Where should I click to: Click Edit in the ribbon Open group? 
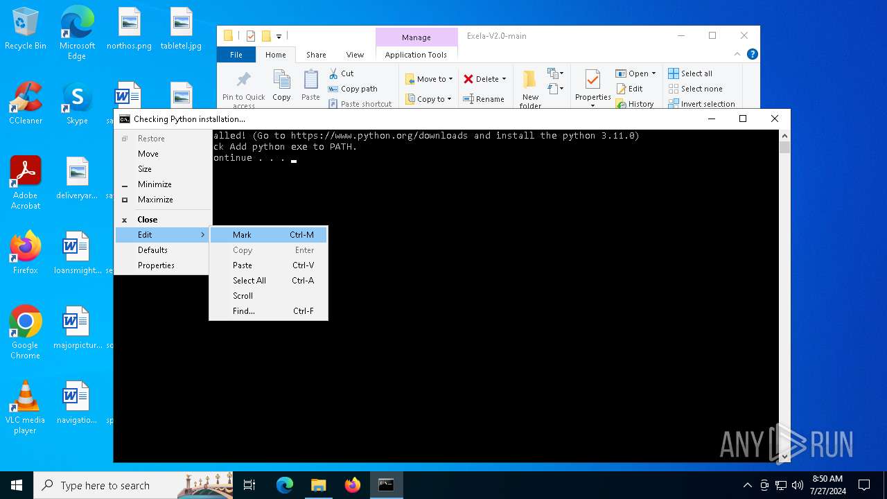pyautogui.click(x=629, y=89)
